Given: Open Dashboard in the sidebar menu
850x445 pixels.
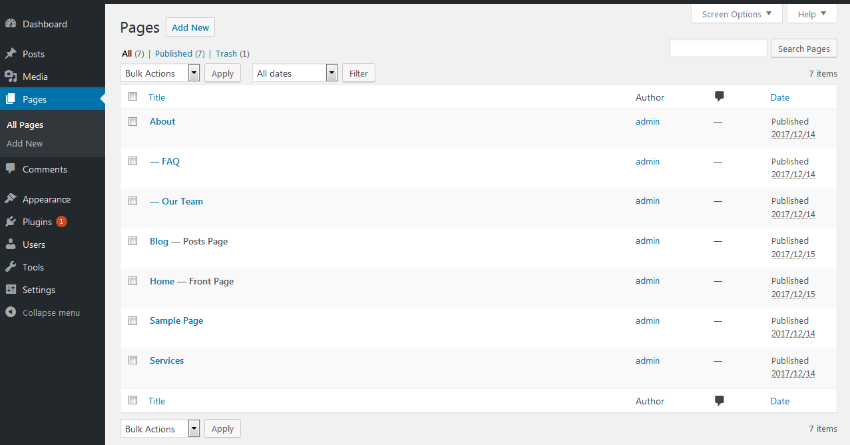Looking at the screenshot, I should (45, 24).
